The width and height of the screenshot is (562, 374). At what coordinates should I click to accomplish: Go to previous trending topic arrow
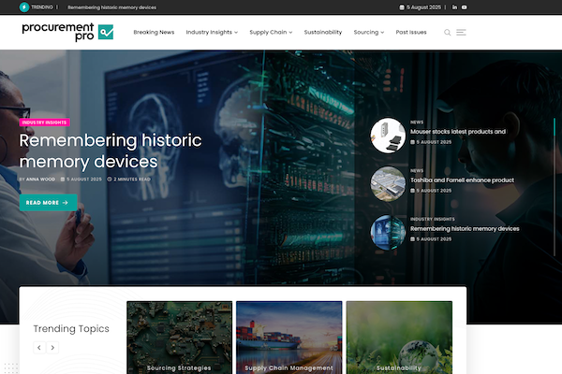(x=39, y=348)
